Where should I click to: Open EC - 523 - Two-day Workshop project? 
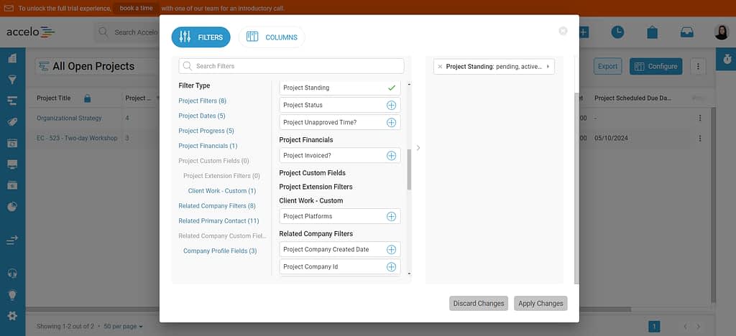pyautogui.click(x=77, y=139)
